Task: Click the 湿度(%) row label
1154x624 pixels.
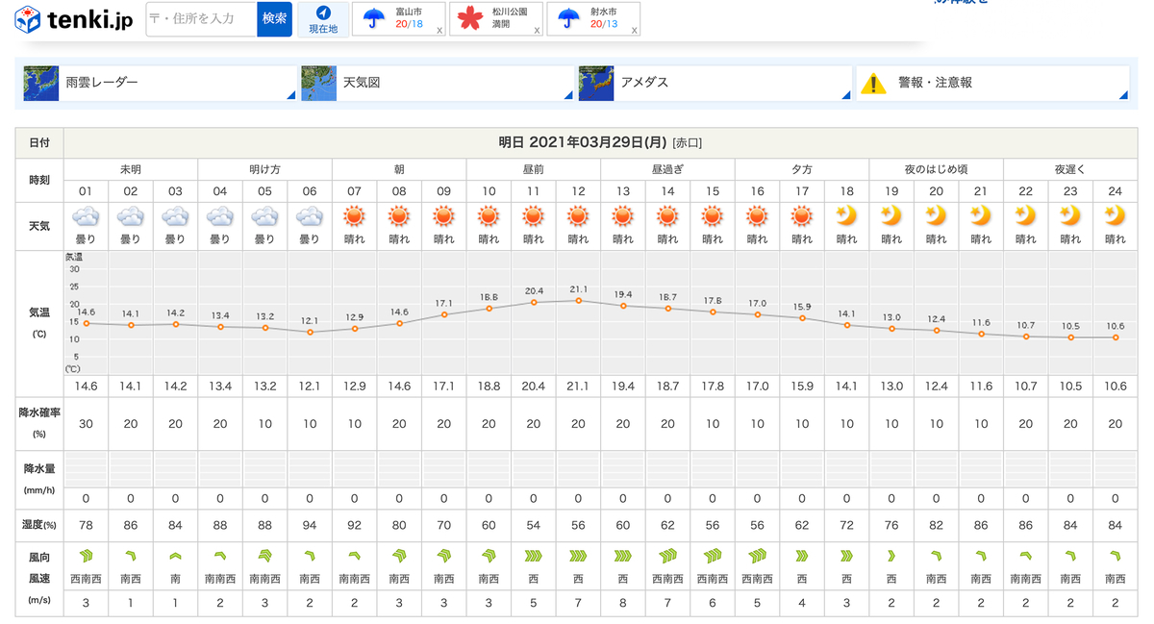Action: pyautogui.click(x=39, y=524)
